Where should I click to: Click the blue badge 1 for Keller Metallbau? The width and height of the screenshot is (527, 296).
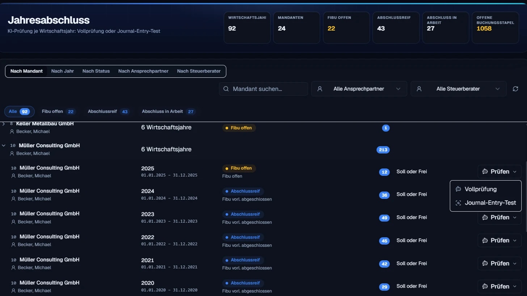pos(386,128)
